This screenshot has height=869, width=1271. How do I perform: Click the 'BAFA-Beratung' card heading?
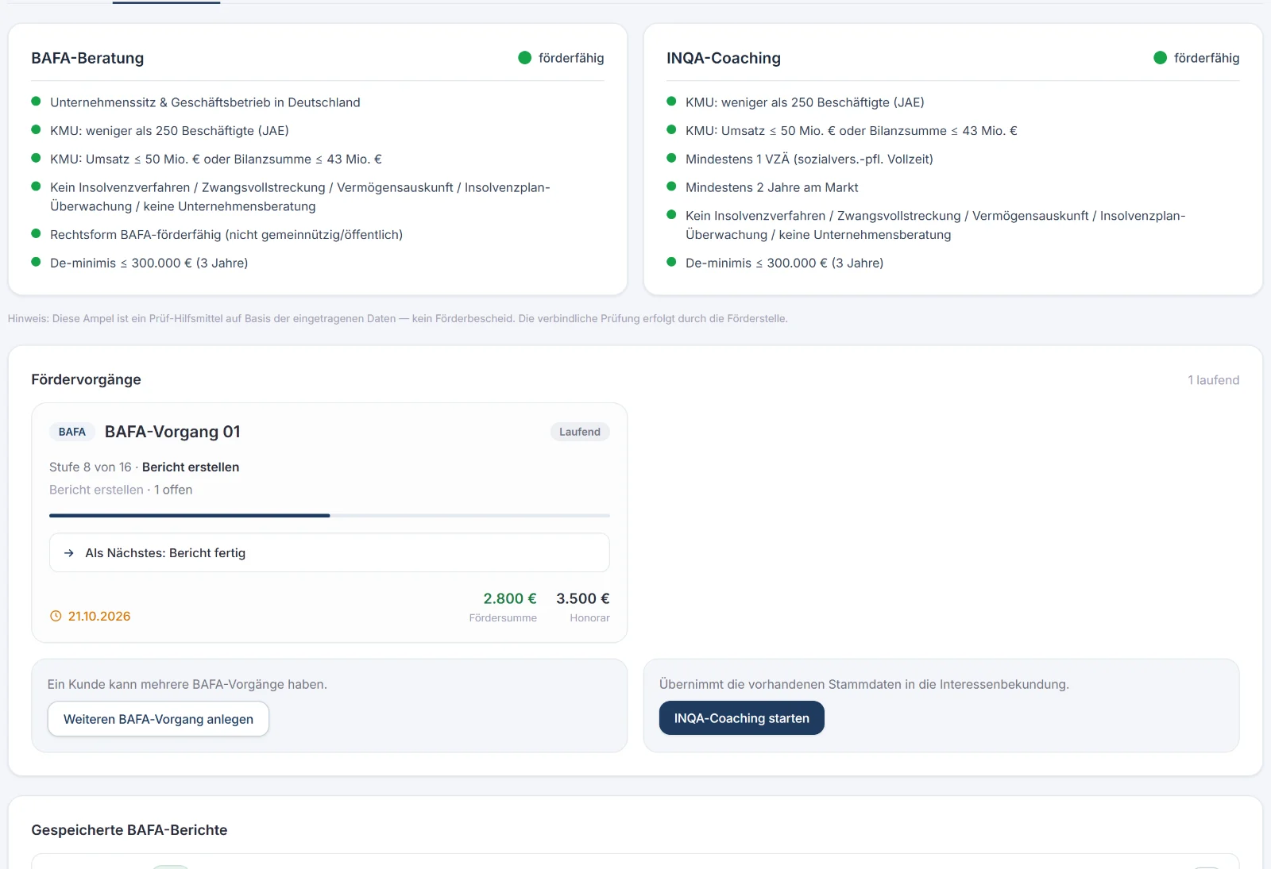coord(87,58)
